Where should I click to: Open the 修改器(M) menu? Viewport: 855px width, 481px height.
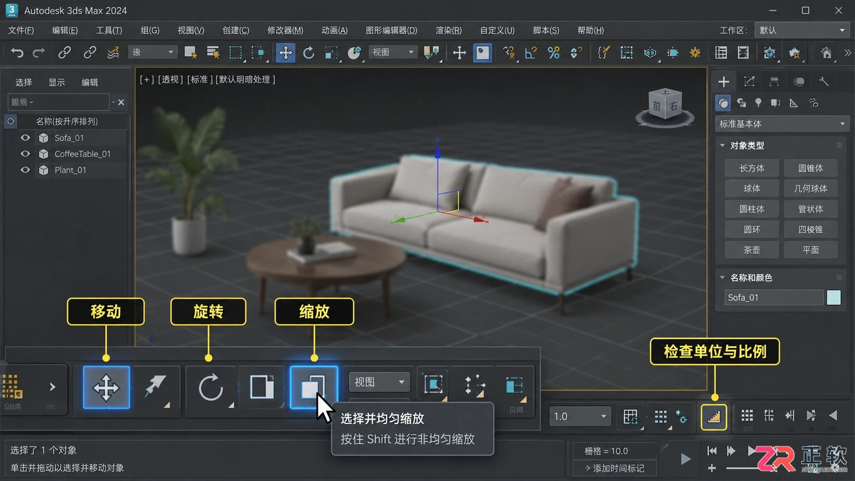[x=285, y=30]
